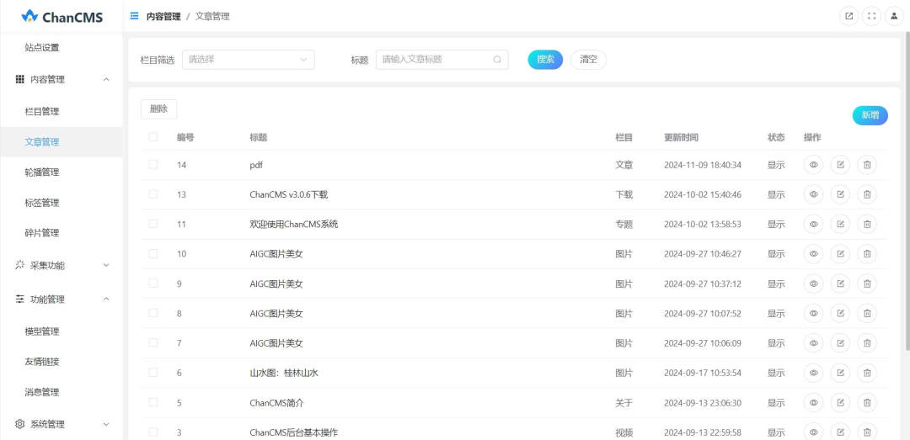The image size is (910, 440).
Task: Toggle fullscreen mode icon
Action: [x=872, y=16]
